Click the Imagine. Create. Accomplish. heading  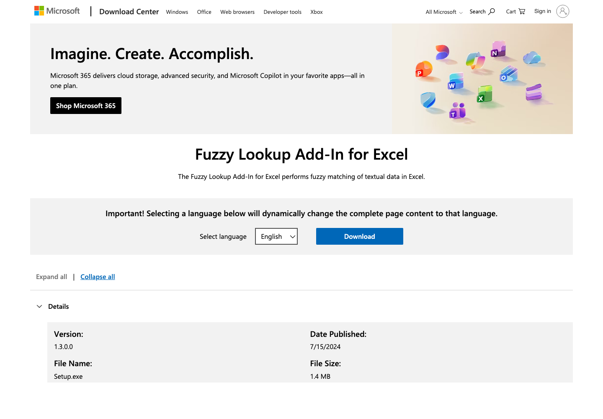click(x=152, y=54)
